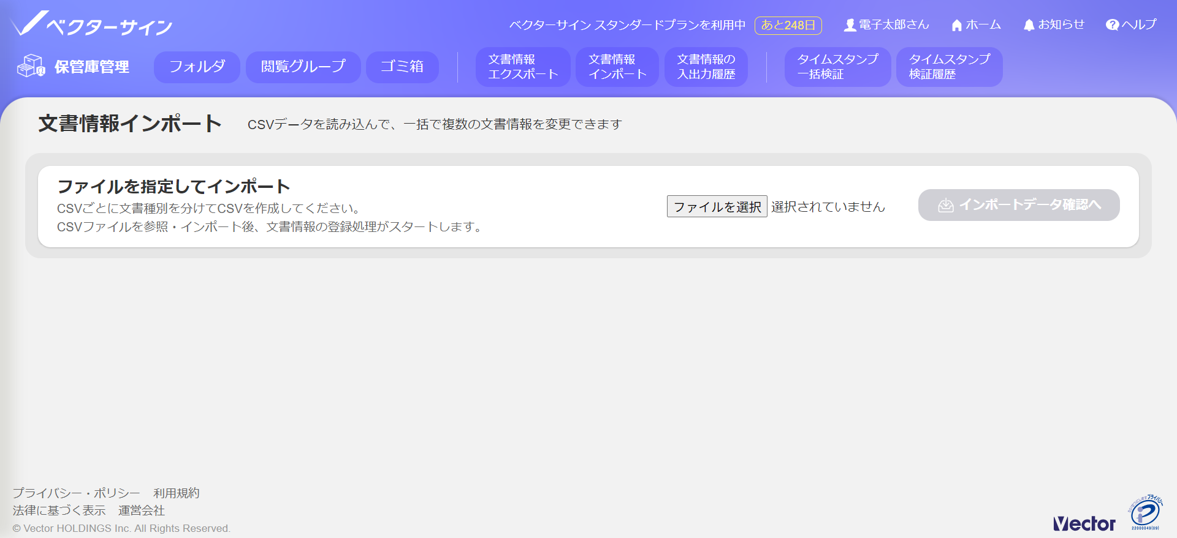This screenshot has height=538, width=1177.
Task: Click the 選択されていません file status text
Action: tap(828, 207)
